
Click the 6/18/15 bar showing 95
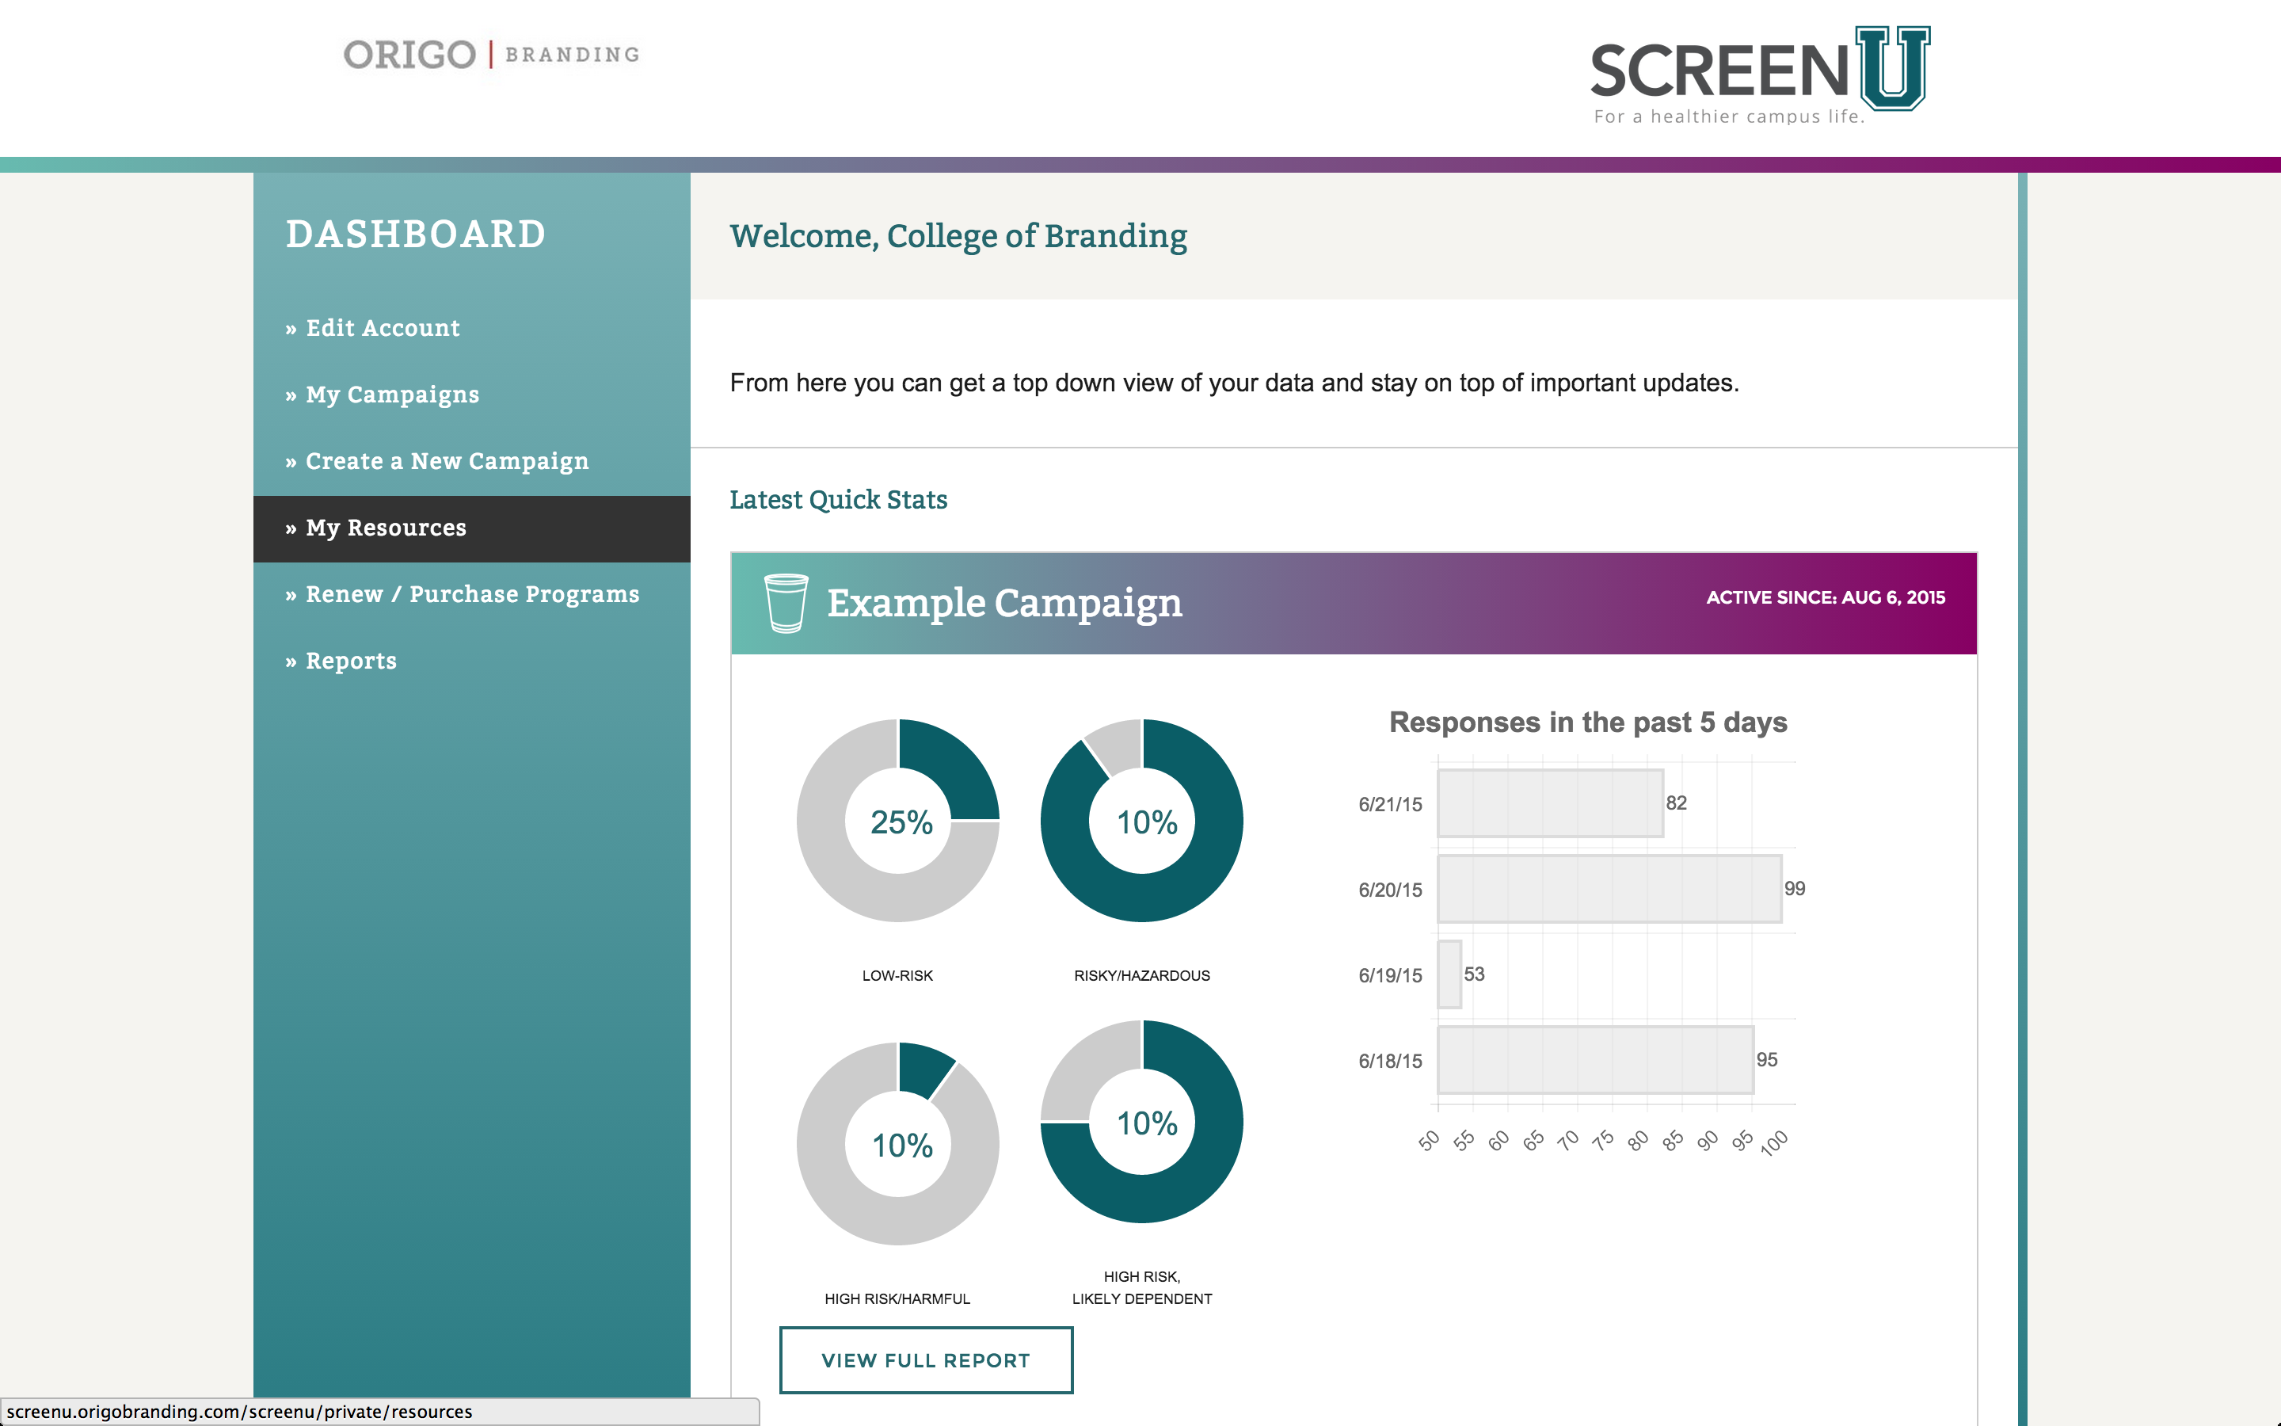1596,1060
